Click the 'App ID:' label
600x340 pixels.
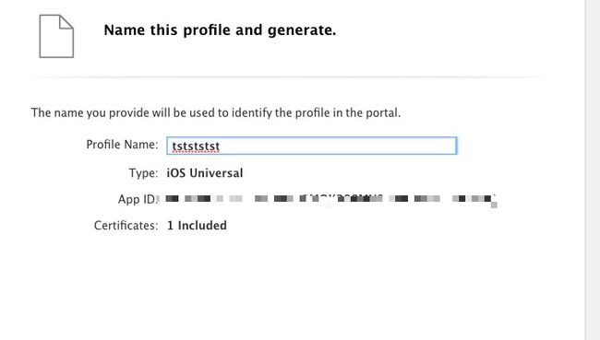(x=138, y=199)
